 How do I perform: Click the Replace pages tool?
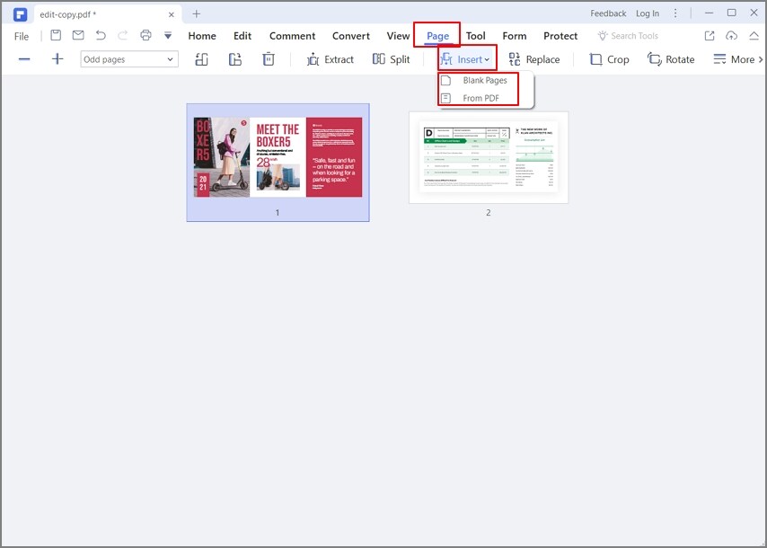pyautogui.click(x=535, y=59)
